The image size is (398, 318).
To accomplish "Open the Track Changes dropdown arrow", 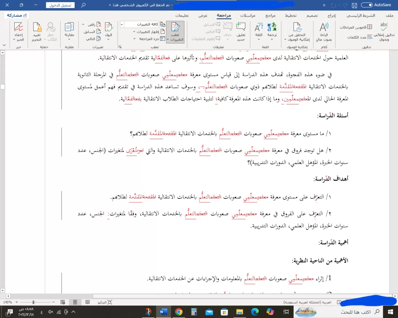I will [x=167, y=39].
